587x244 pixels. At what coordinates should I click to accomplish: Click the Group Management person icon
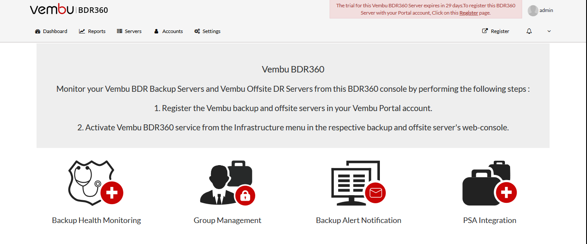point(228,182)
